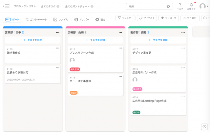
Task: Toggle the マイタスク filter
Action: 147,18
